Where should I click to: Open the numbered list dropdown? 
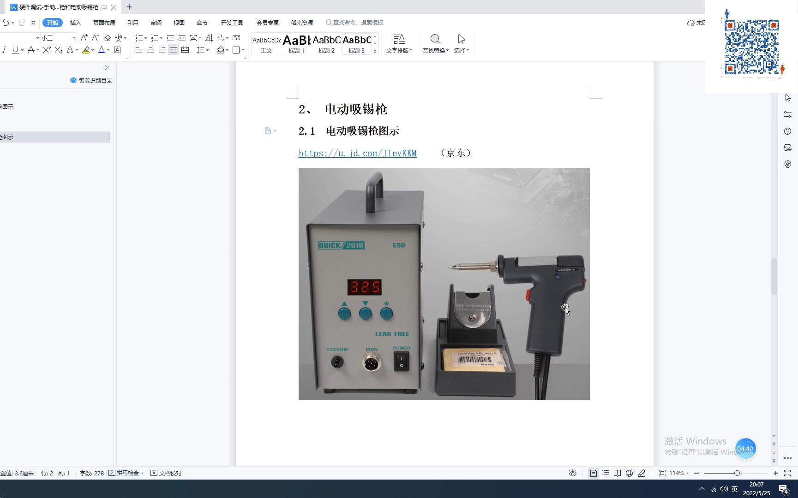(x=161, y=38)
